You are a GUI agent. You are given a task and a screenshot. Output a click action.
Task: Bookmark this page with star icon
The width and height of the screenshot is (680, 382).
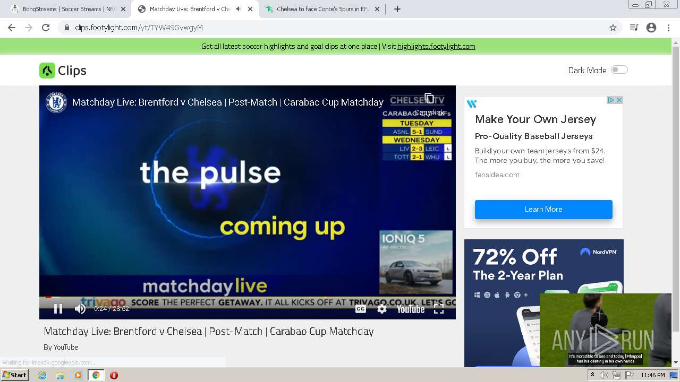coord(613,28)
